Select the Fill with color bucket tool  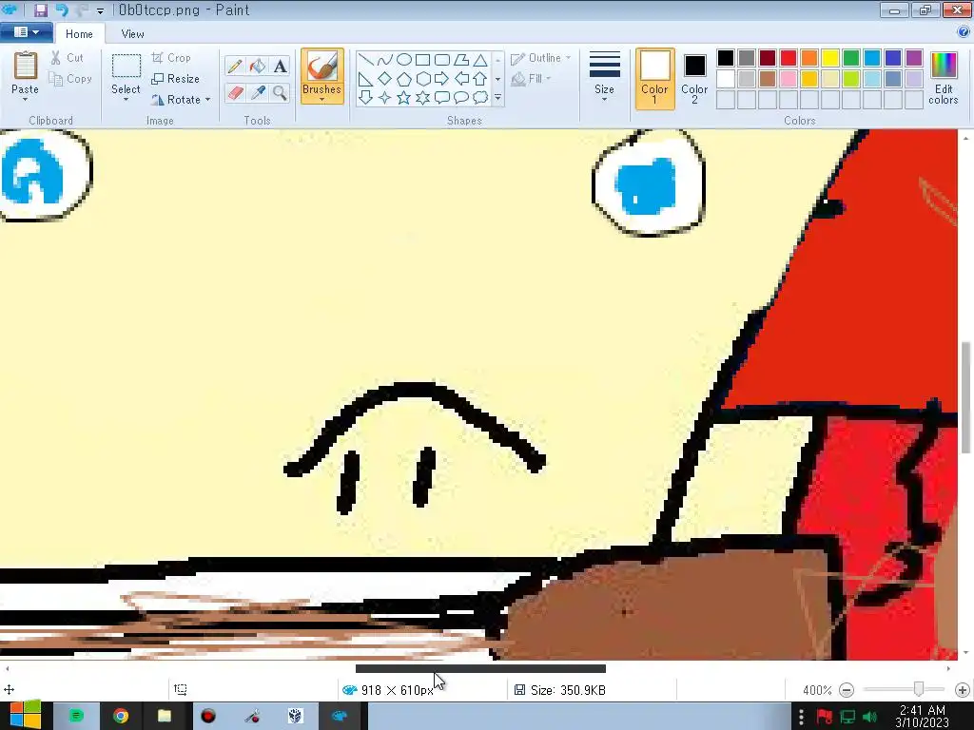pos(257,66)
